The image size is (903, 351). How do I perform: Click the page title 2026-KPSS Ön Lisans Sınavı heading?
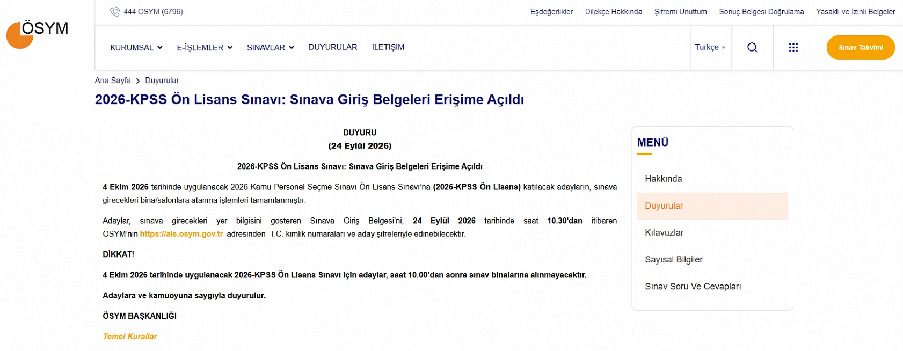point(309,100)
